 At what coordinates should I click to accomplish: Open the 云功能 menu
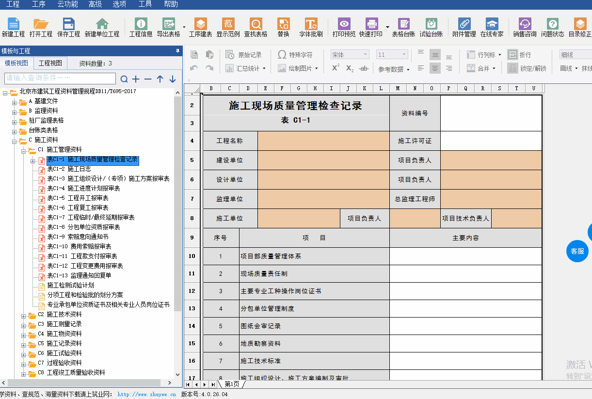pyautogui.click(x=67, y=4)
